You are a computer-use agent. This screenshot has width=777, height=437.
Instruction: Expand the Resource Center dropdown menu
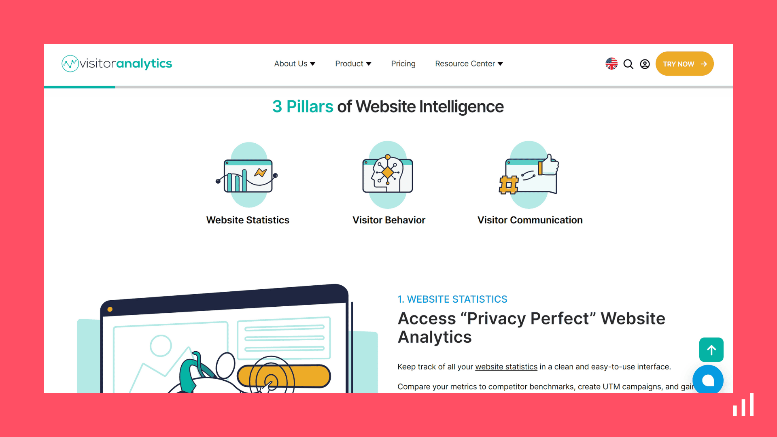click(469, 64)
